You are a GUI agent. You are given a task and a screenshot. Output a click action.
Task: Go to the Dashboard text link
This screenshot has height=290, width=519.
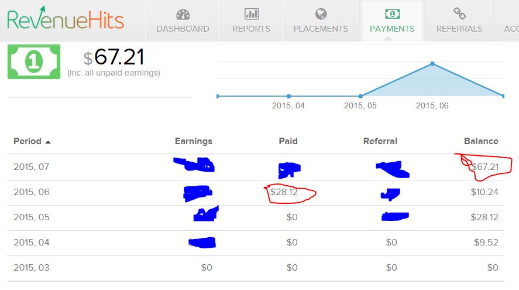pos(183,29)
